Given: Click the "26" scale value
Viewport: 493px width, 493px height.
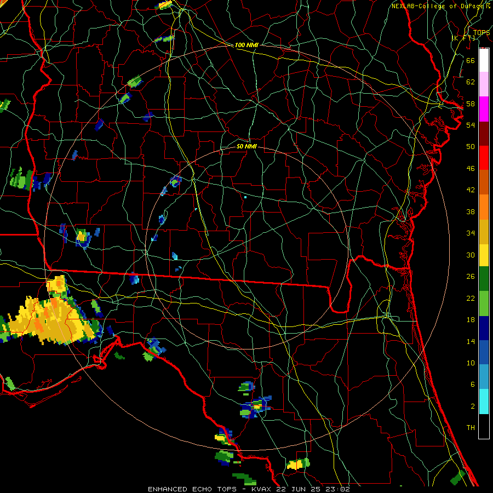Looking at the screenshot, I should (x=471, y=277).
